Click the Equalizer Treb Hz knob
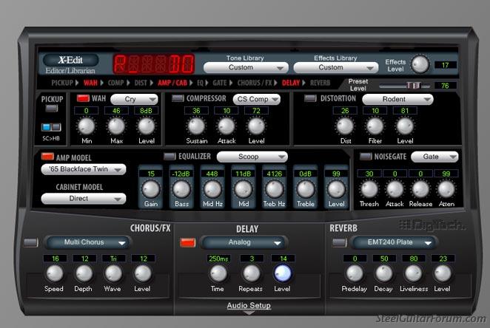This screenshot has width=490, height=328. (x=274, y=189)
